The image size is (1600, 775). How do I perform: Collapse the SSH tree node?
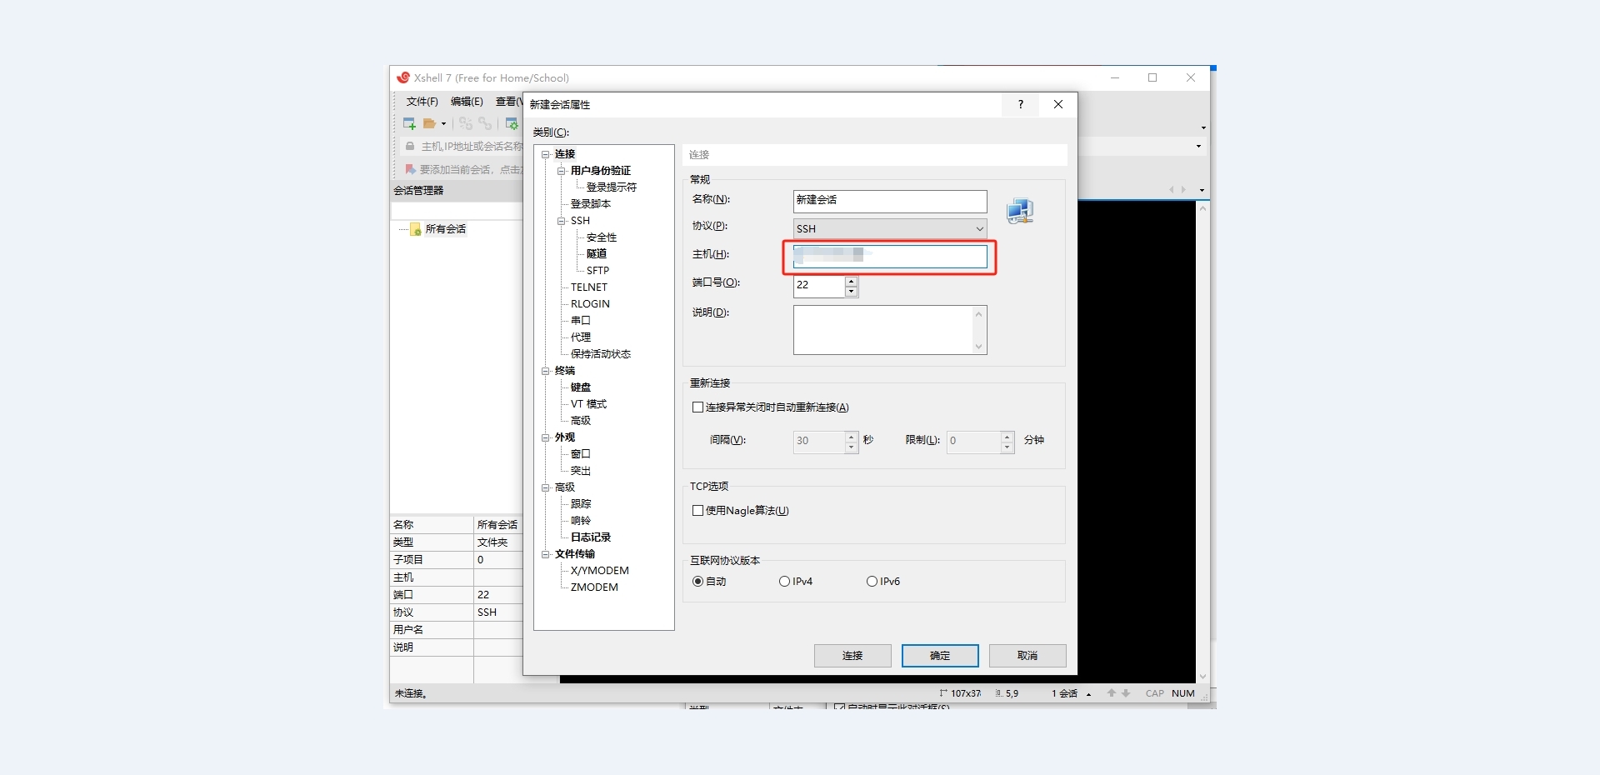click(x=562, y=221)
